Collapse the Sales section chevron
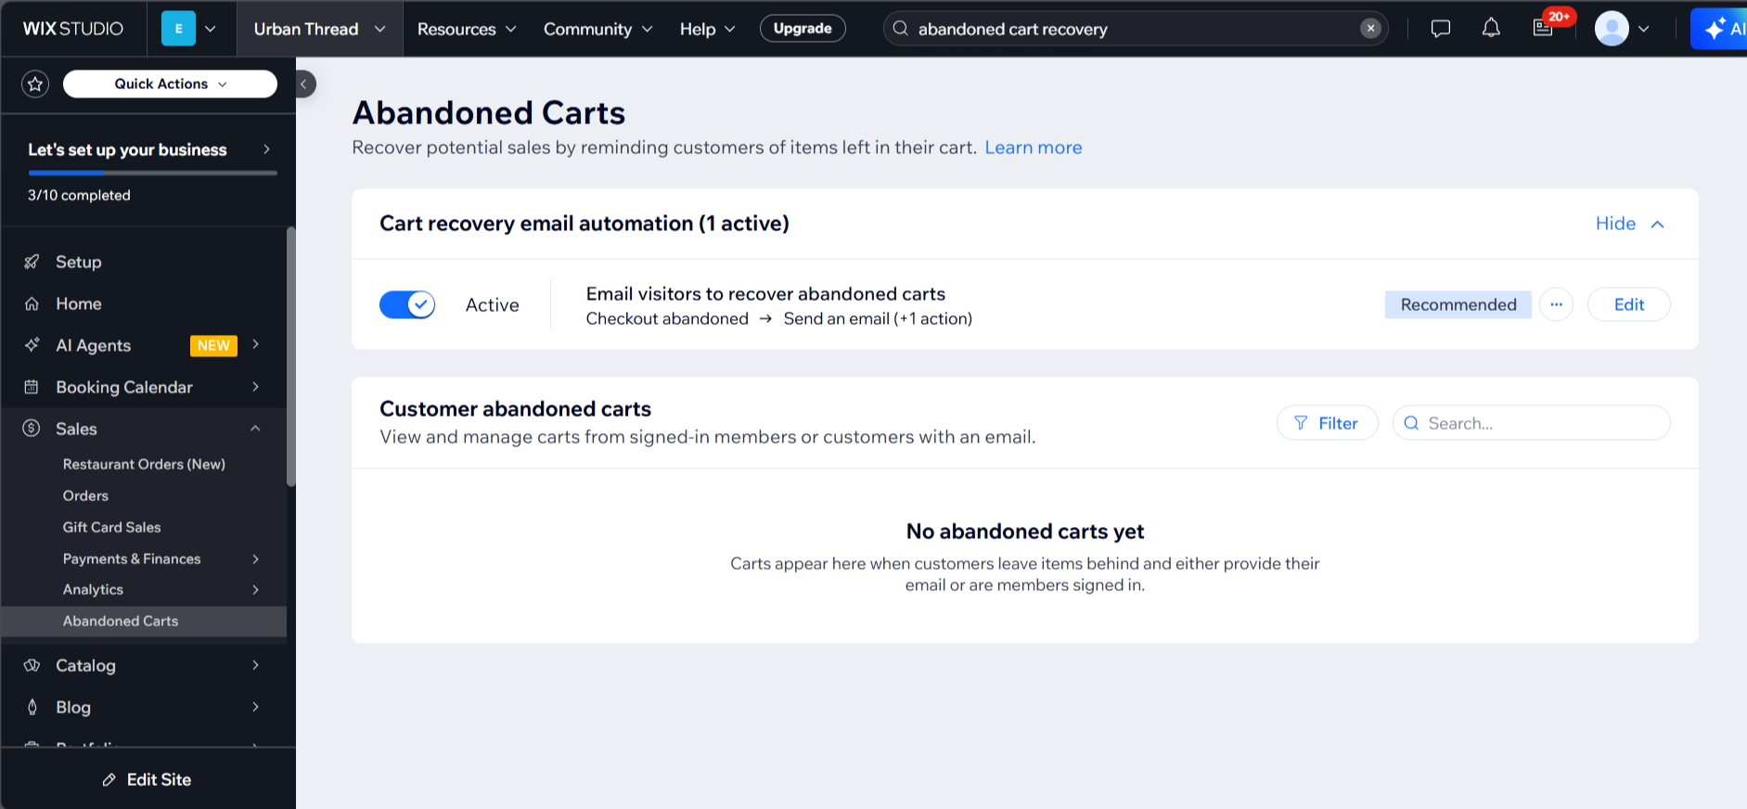Viewport: 1747px width, 809px height. pyautogui.click(x=255, y=429)
